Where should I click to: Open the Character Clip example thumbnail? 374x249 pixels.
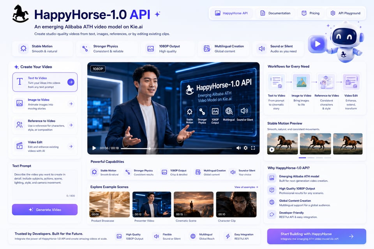click(236, 205)
